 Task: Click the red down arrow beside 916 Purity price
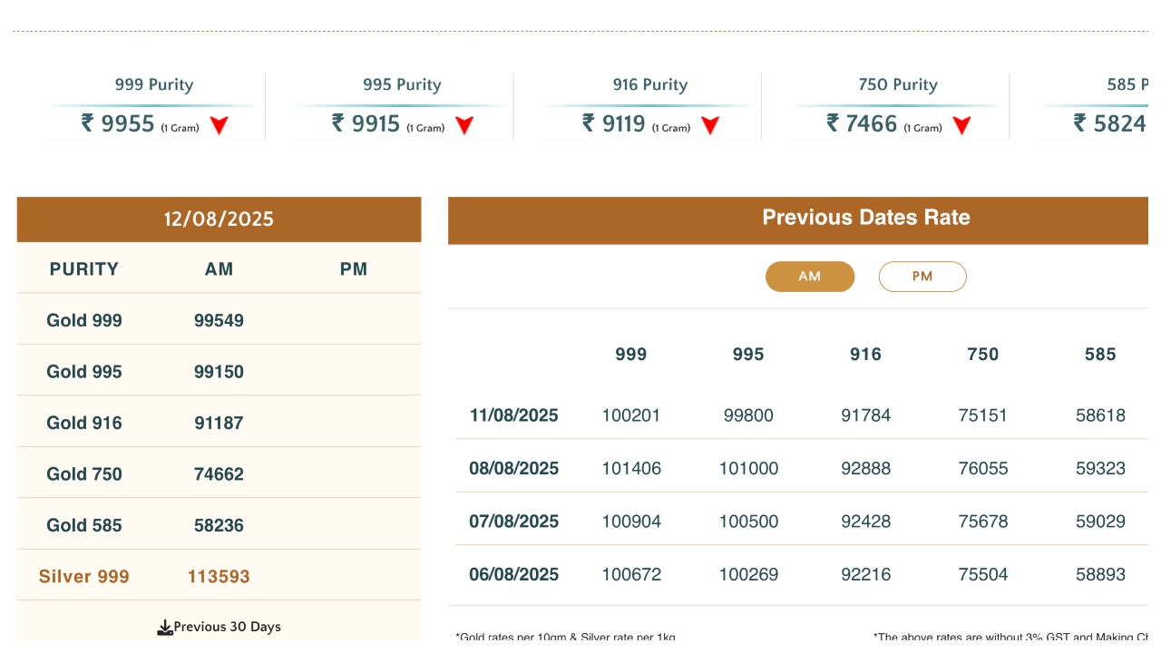(710, 126)
